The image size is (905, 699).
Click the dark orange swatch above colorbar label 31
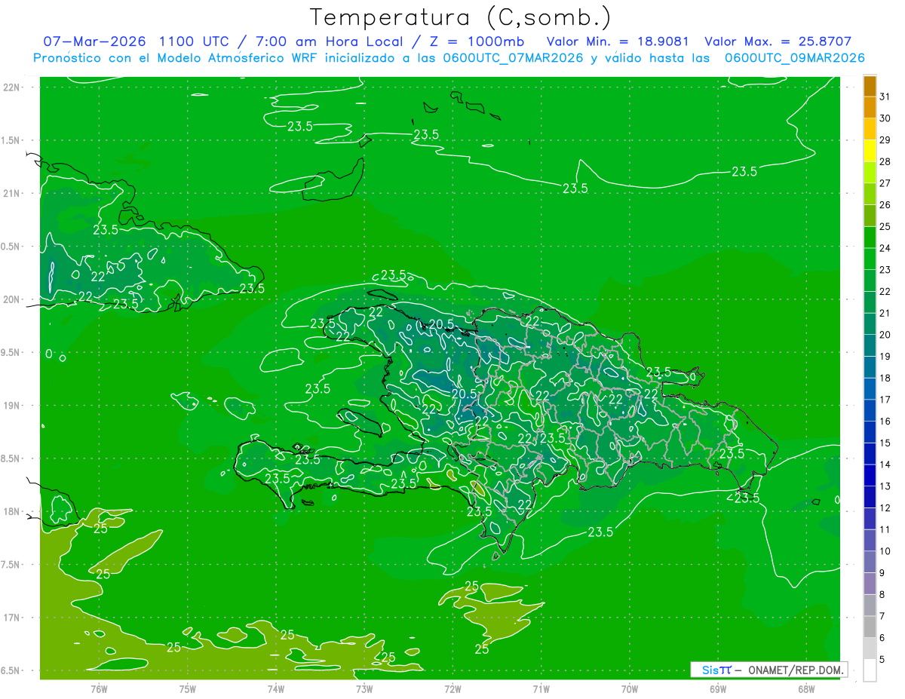tap(870, 86)
